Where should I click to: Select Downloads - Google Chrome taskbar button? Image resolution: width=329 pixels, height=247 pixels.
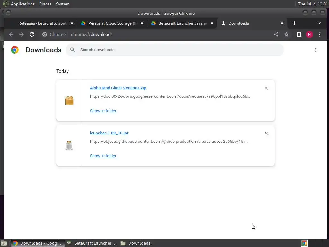pos(38,243)
